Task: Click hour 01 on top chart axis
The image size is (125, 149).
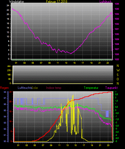Action: point(16,63)
